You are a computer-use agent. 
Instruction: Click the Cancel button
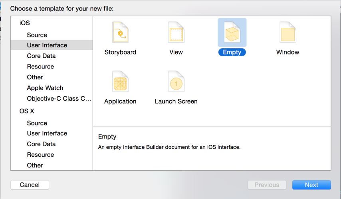[30, 185]
